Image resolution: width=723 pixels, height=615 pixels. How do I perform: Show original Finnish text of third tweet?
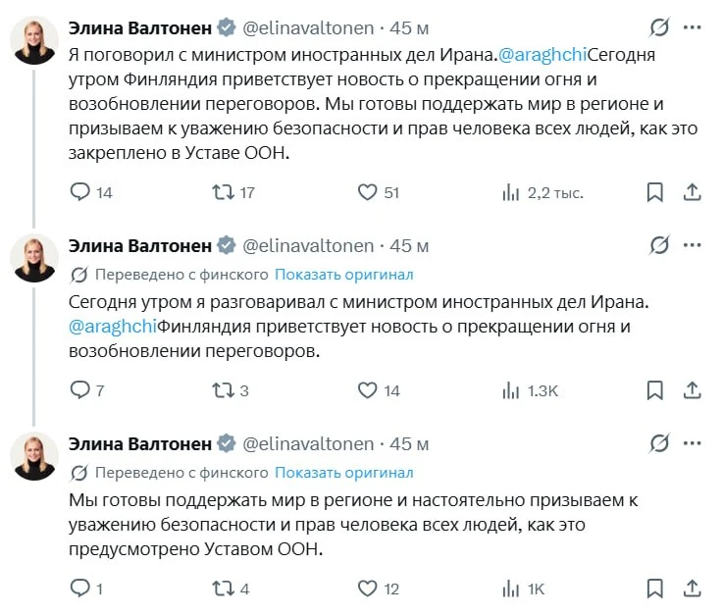343,472
